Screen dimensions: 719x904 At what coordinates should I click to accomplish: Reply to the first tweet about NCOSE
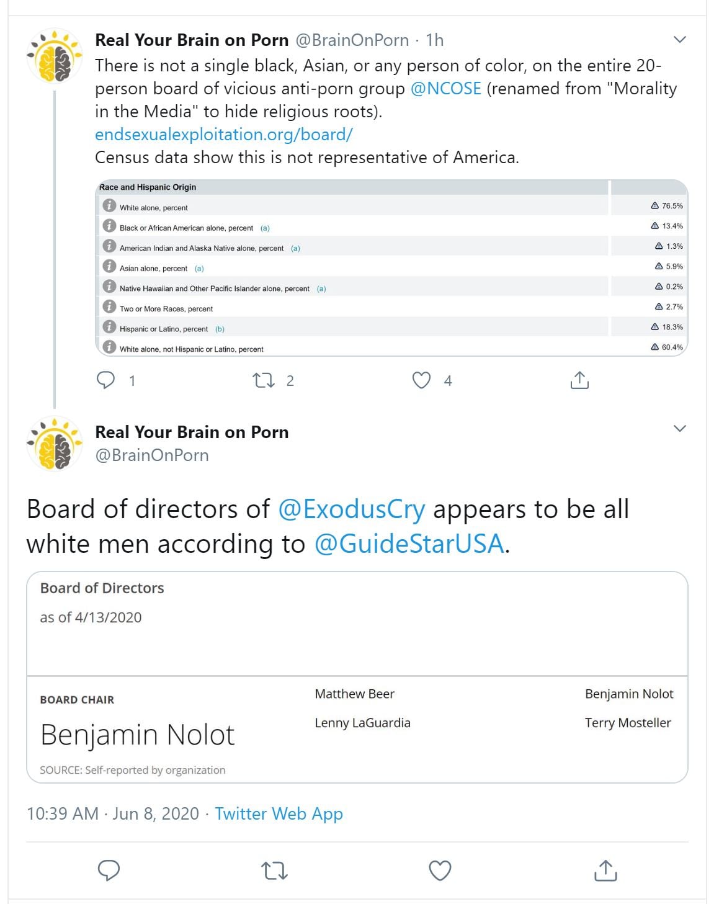[107, 380]
